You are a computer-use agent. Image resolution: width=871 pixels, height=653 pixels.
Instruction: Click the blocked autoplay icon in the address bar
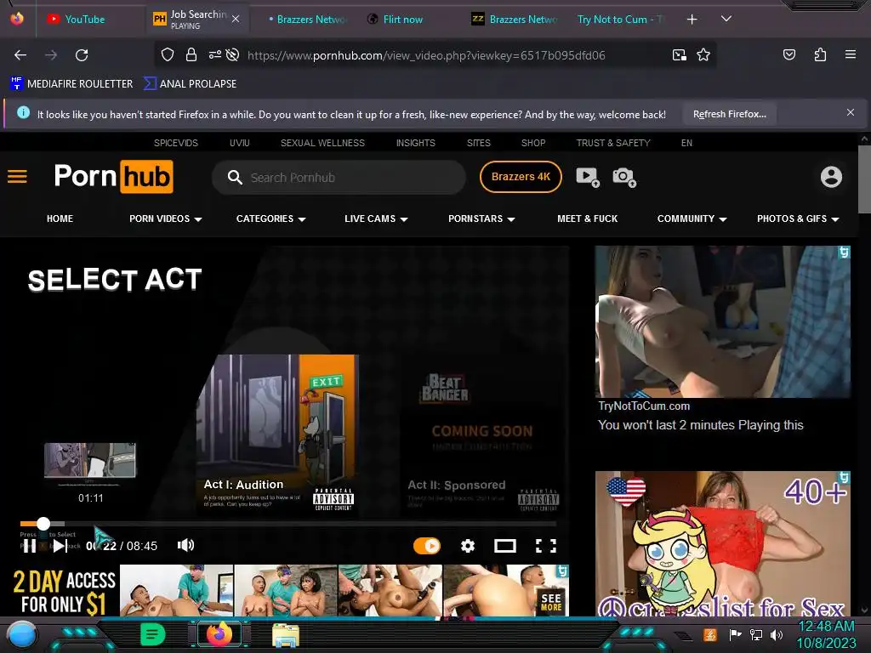[x=233, y=54]
